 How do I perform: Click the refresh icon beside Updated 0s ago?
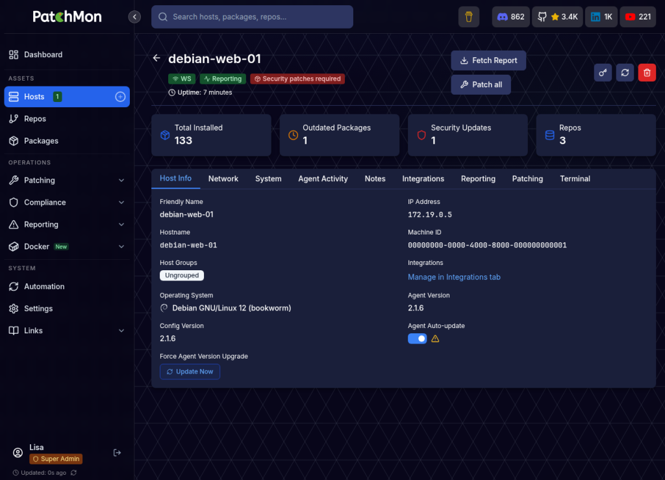click(x=73, y=472)
